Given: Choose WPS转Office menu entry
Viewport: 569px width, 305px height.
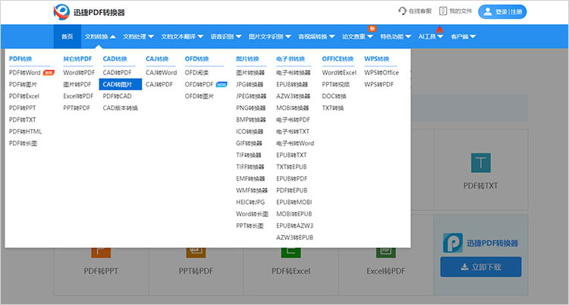Looking at the screenshot, I should (x=382, y=73).
